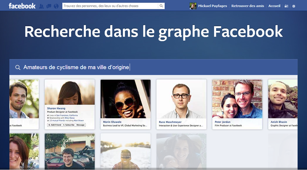The width and height of the screenshot is (307, 170).
Task: Go to Accueil
Action: click(274, 6)
